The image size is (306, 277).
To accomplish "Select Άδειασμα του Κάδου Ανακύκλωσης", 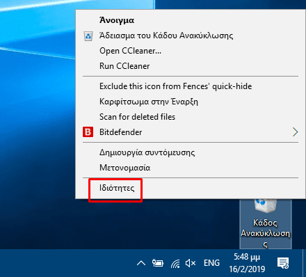I will click(191, 35).
